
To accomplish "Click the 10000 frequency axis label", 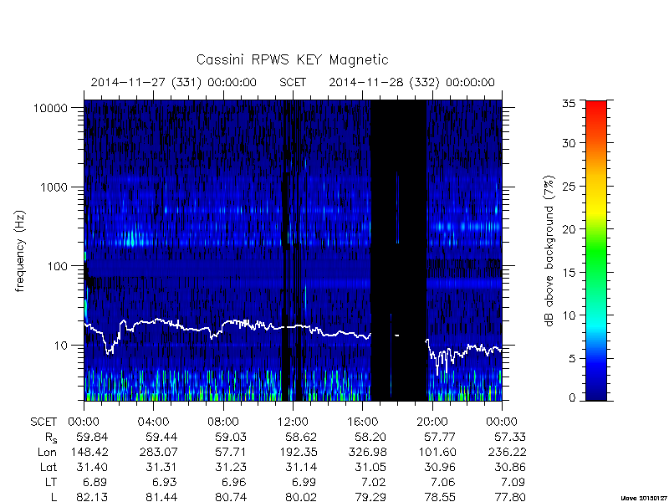I will 50,109.
